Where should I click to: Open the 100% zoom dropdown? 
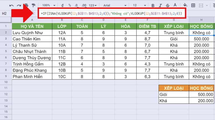click(48, 5)
